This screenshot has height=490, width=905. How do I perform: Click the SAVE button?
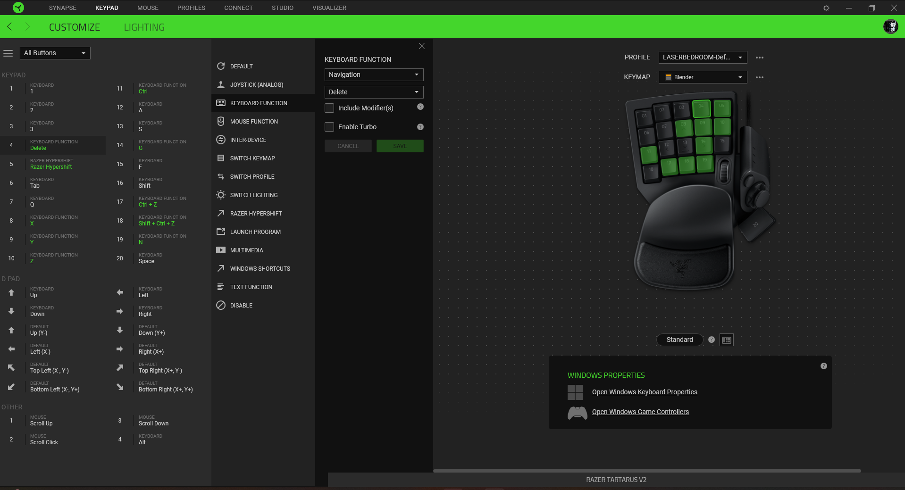(x=400, y=146)
